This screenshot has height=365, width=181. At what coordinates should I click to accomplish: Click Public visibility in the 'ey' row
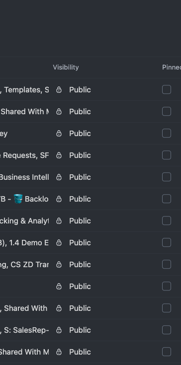[80, 134]
